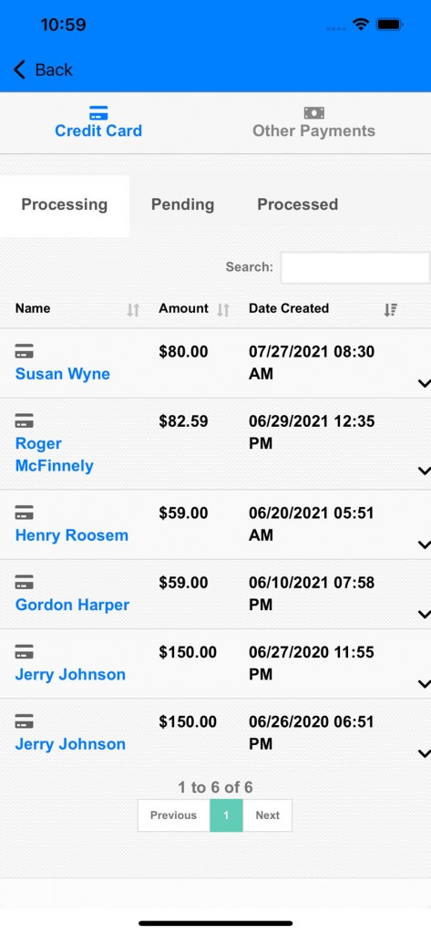Click the Next pagination button
Viewport: 431px width, 934px height.
267,815
